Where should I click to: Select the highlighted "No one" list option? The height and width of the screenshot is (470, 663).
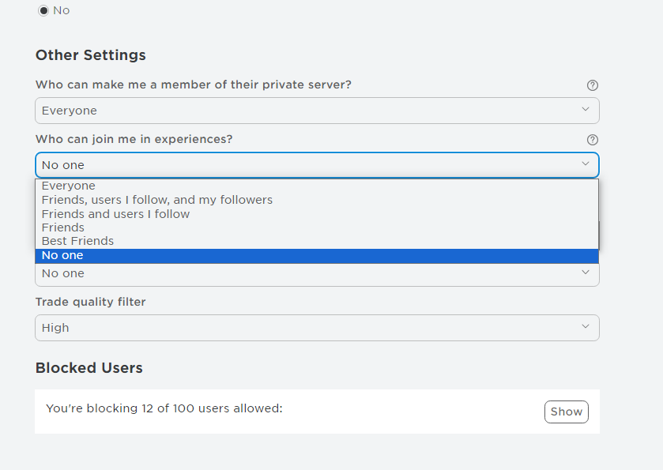click(62, 255)
